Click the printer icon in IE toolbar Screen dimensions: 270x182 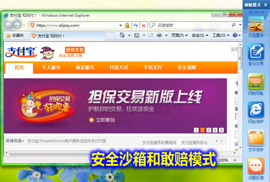pyautogui.click(x=159, y=35)
